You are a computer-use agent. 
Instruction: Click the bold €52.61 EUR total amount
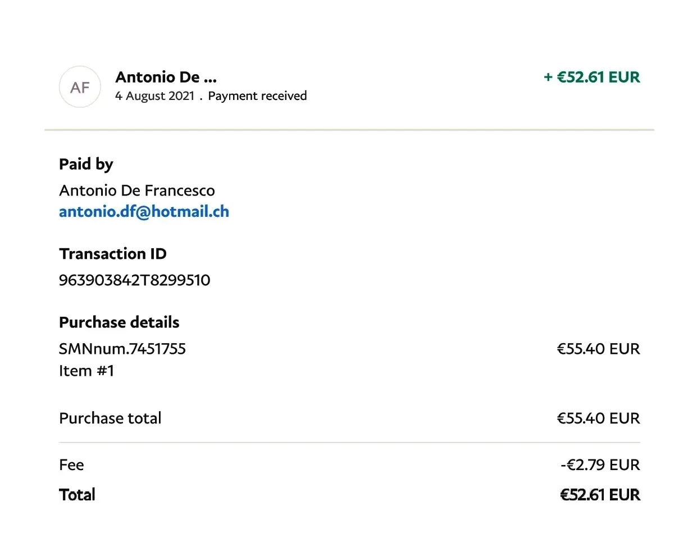point(600,495)
